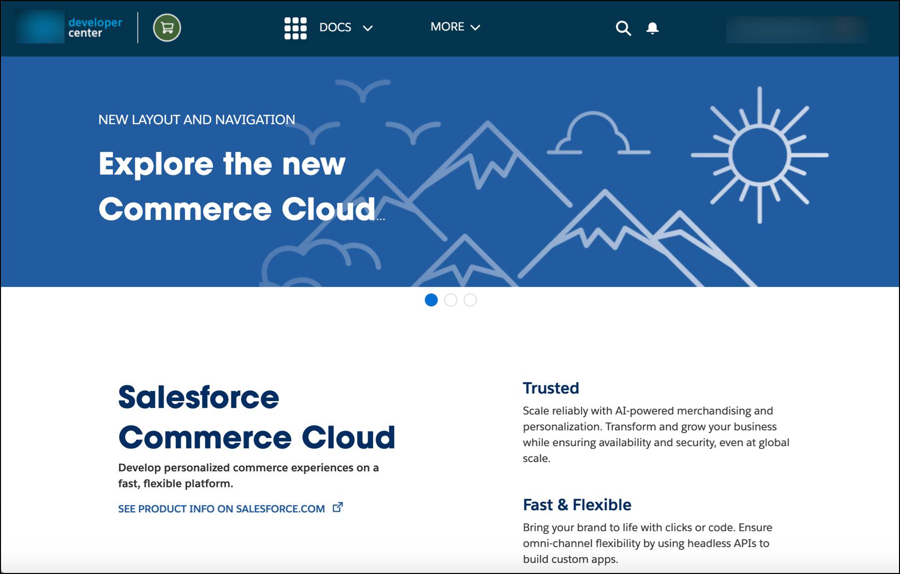Viewport: 900px width, 574px height.
Task: Click the search magnifier icon
Action: tap(623, 28)
